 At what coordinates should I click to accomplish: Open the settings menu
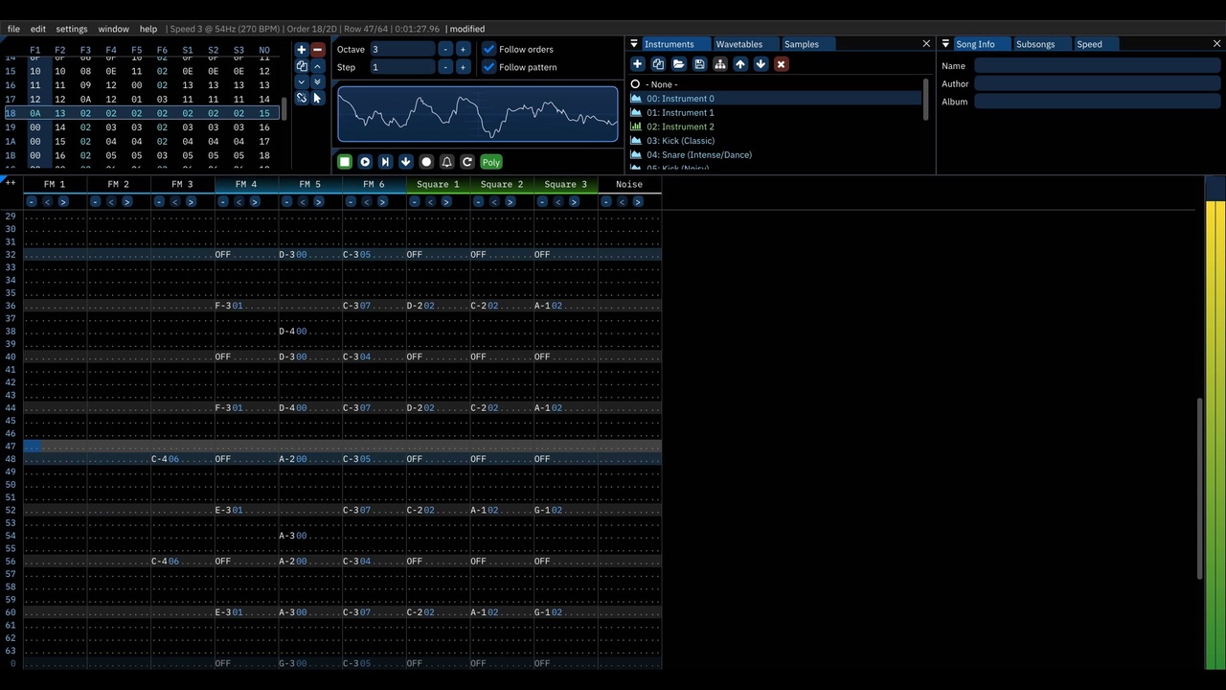click(x=71, y=29)
